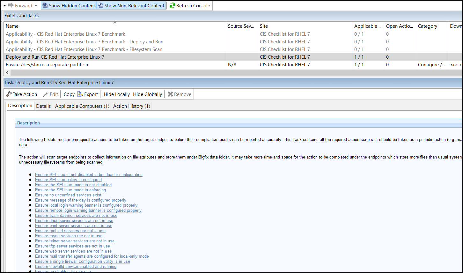
Task: Follow 'Ensure tftp server services are not in use'
Action: 72,246
